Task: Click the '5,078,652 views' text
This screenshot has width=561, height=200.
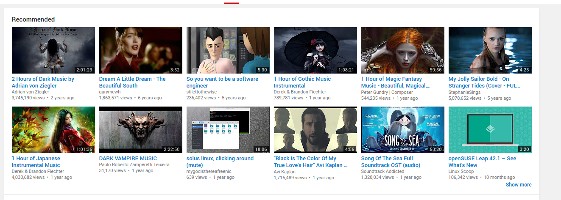Action: coord(465,98)
